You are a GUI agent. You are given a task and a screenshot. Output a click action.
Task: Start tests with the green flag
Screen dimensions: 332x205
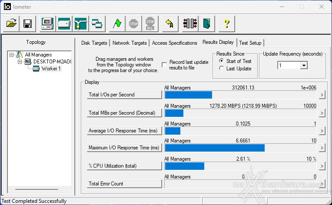(x=117, y=23)
